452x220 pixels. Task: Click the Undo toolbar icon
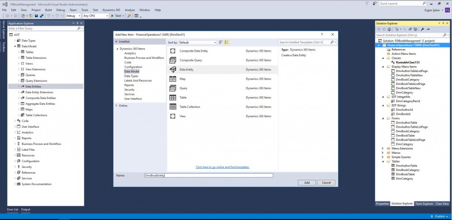tap(49, 16)
